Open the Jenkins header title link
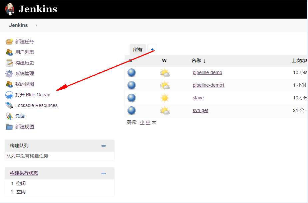 (x=38, y=9)
